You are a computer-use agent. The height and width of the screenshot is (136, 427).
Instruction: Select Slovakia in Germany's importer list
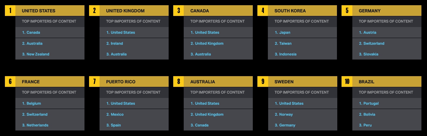point(368,54)
